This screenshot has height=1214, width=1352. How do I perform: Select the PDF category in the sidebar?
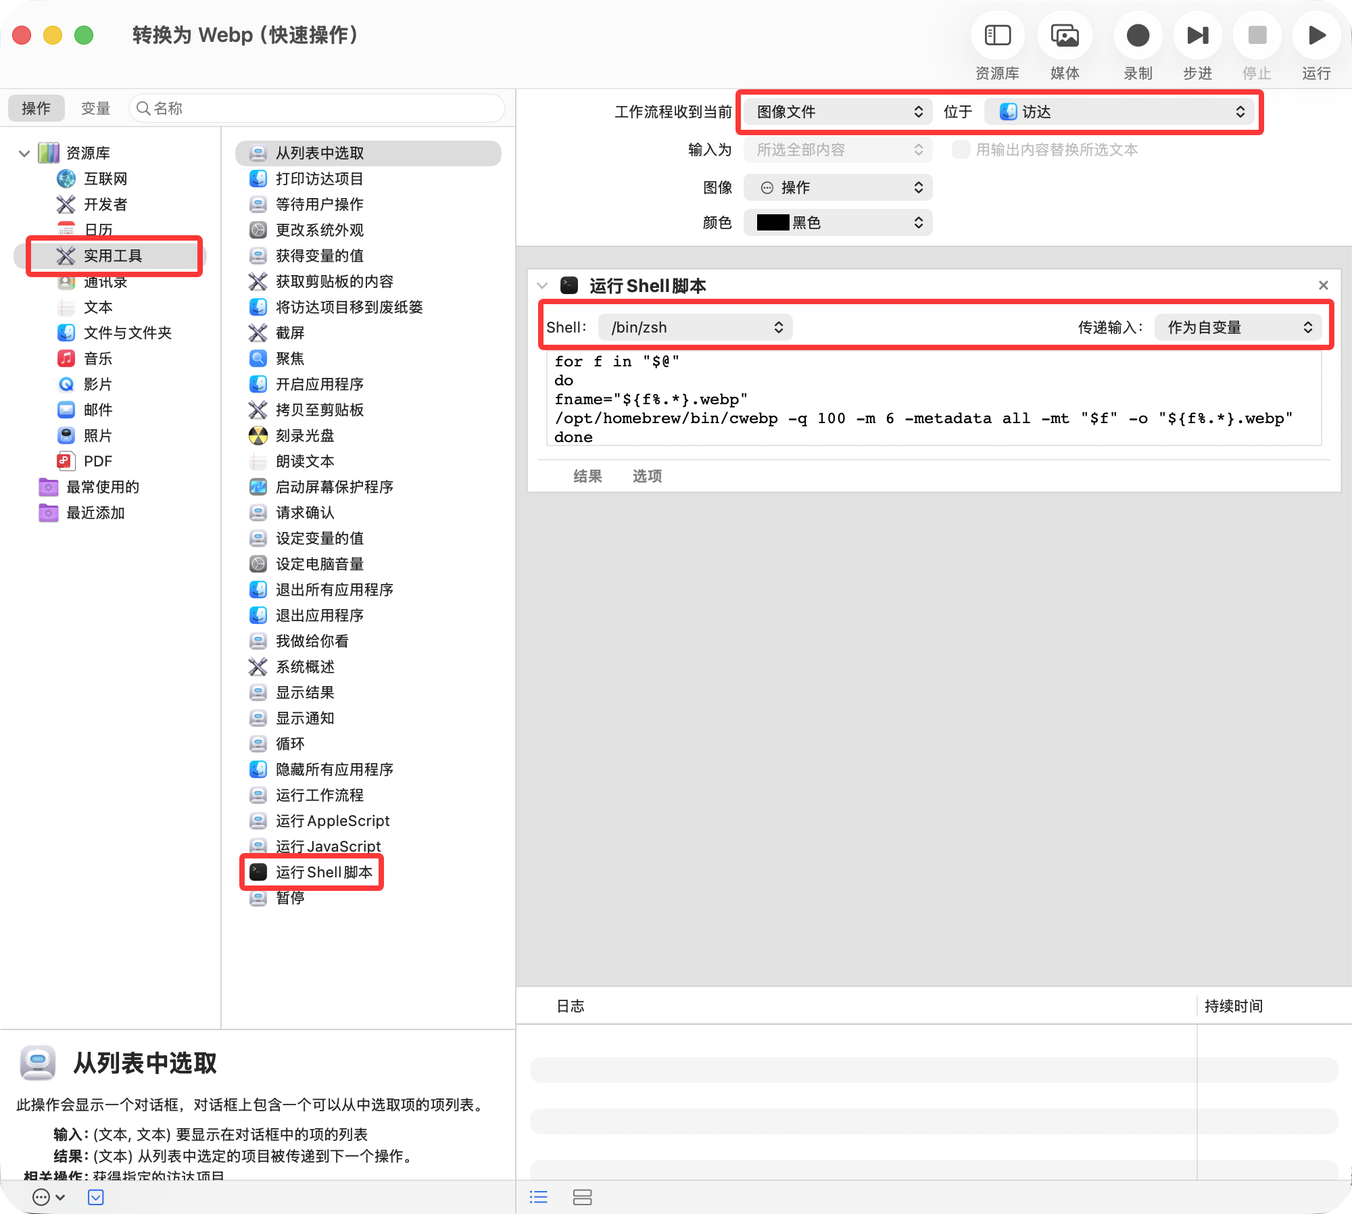(x=99, y=460)
